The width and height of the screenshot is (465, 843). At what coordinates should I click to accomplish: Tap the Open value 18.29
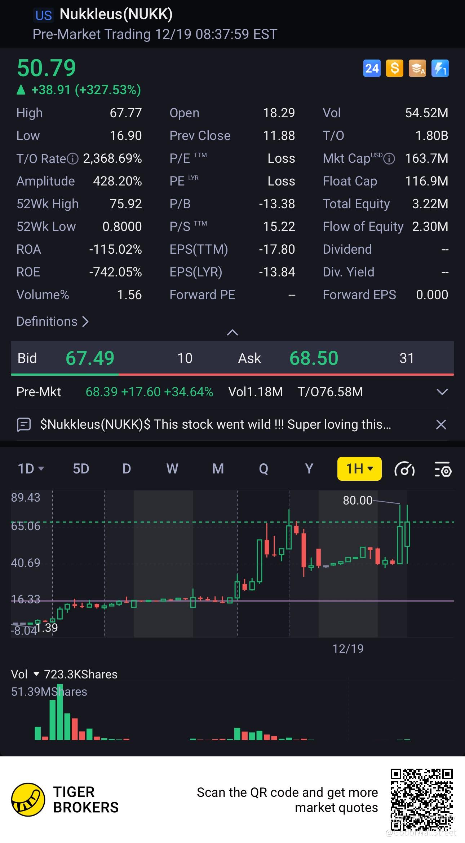pos(279,113)
